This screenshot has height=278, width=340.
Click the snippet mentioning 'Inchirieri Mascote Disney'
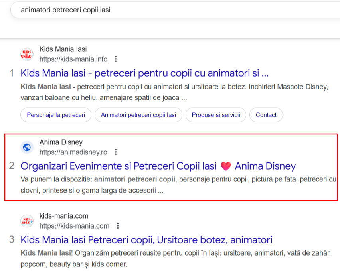coord(174,92)
